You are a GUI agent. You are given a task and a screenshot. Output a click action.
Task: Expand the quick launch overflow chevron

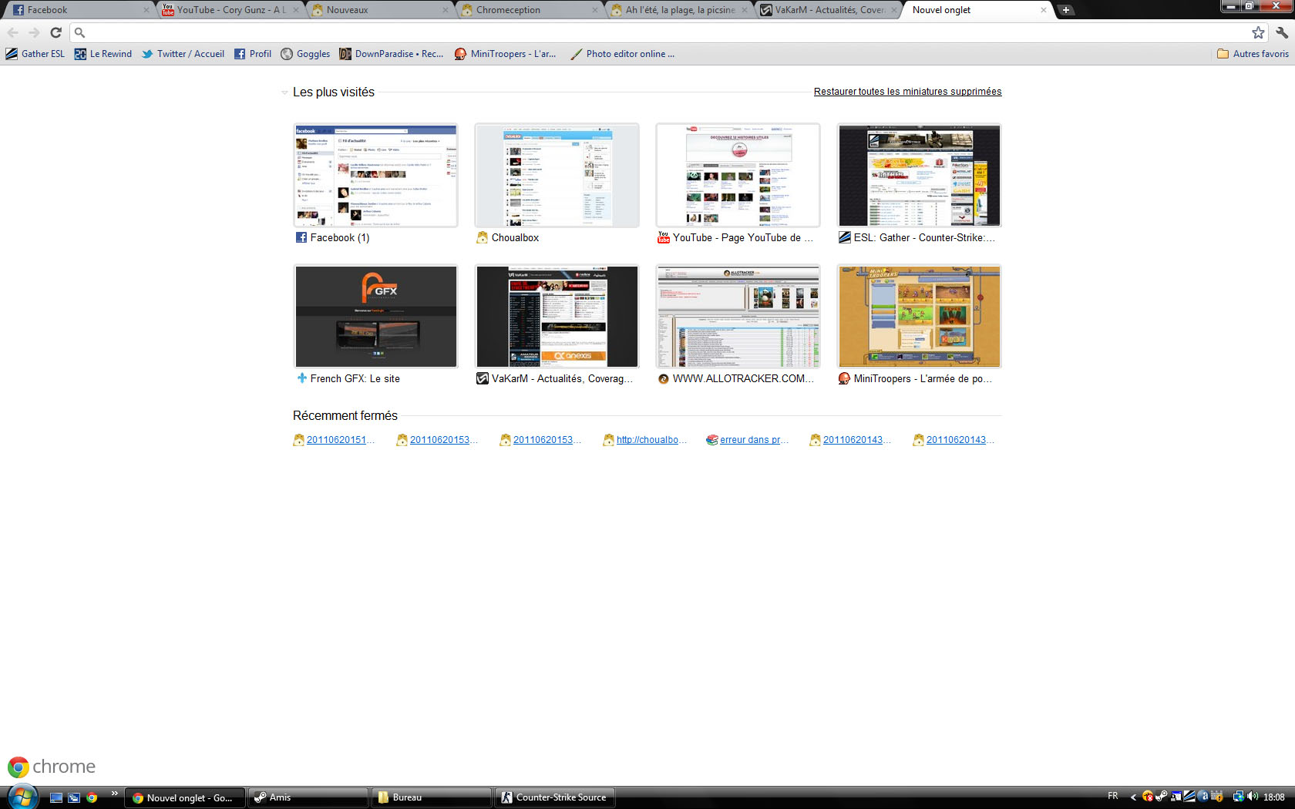coord(114,793)
